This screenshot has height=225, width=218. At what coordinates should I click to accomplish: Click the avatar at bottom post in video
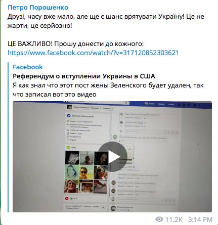pyautogui.click(x=113, y=208)
